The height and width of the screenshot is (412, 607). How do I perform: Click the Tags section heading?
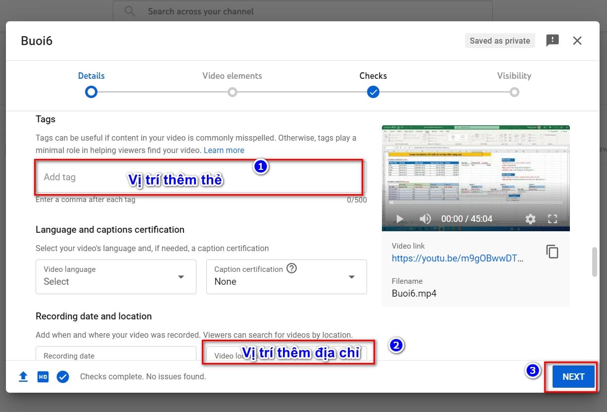(x=46, y=119)
